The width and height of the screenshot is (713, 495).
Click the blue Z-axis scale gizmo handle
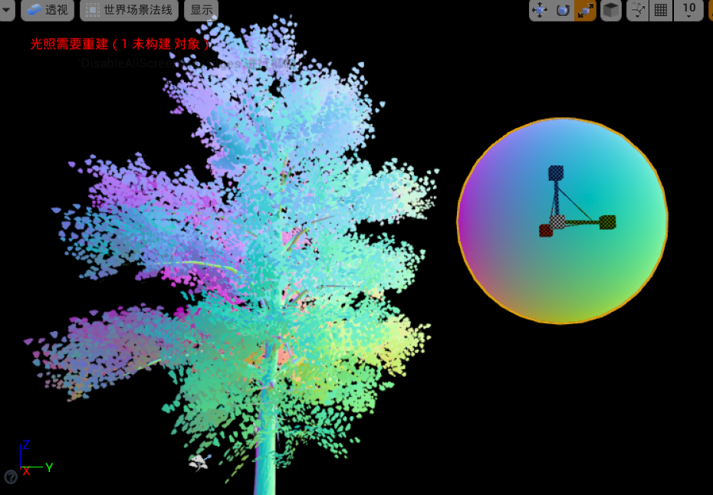click(556, 172)
